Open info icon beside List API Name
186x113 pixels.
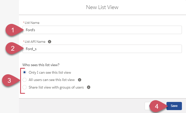tap(50, 42)
